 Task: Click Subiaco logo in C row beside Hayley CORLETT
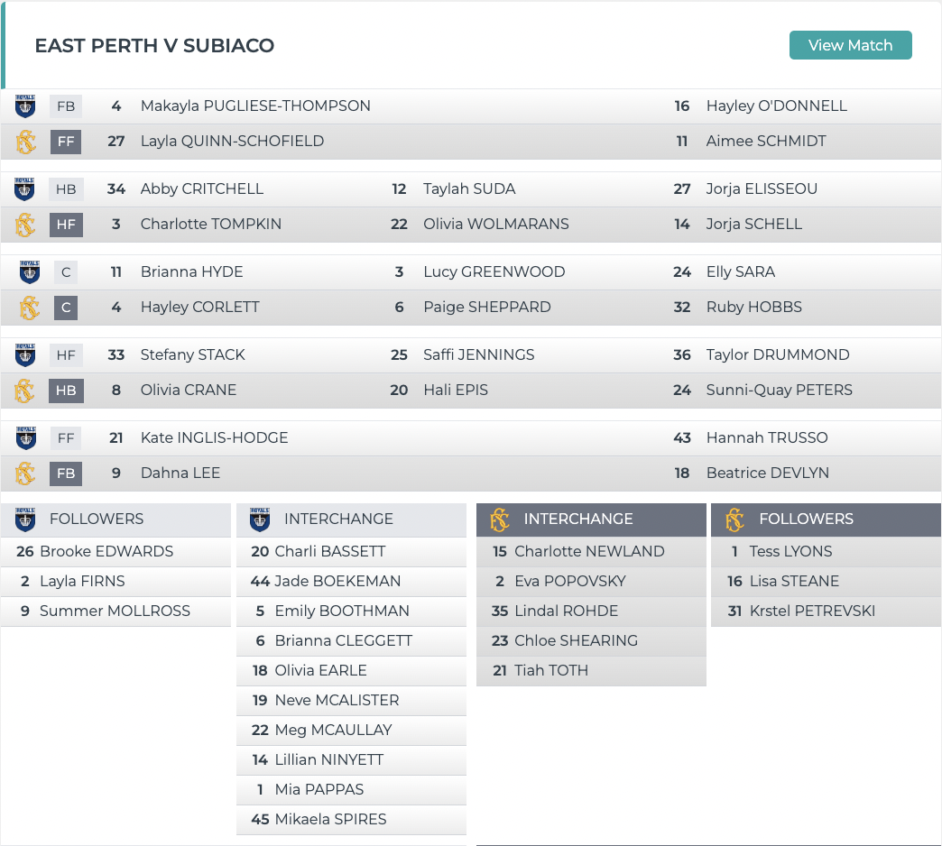point(30,308)
